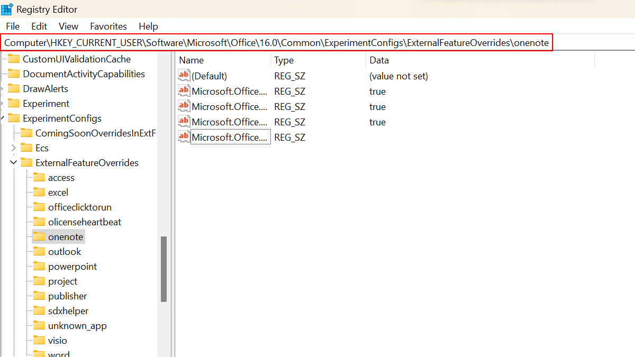Click the publisher folder icon
The width and height of the screenshot is (635, 357).
click(39, 296)
